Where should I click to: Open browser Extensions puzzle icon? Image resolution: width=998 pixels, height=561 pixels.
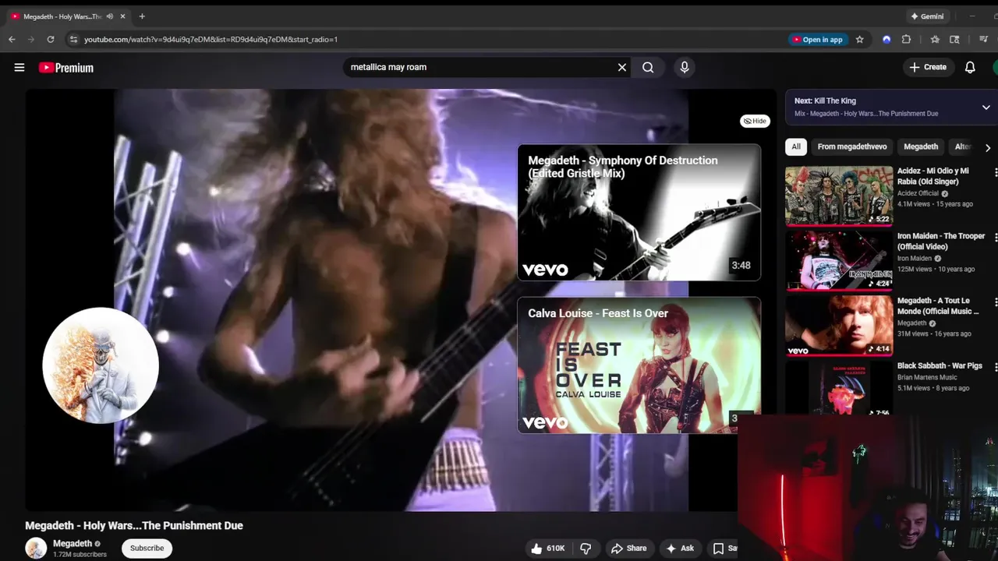tap(906, 39)
